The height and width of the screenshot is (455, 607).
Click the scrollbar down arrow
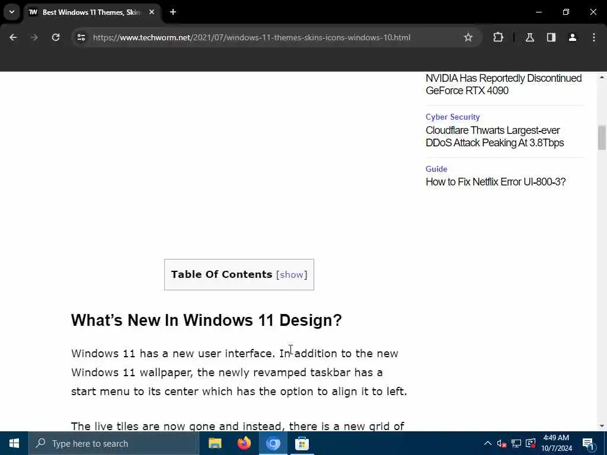pyautogui.click(x=602, y=426)
